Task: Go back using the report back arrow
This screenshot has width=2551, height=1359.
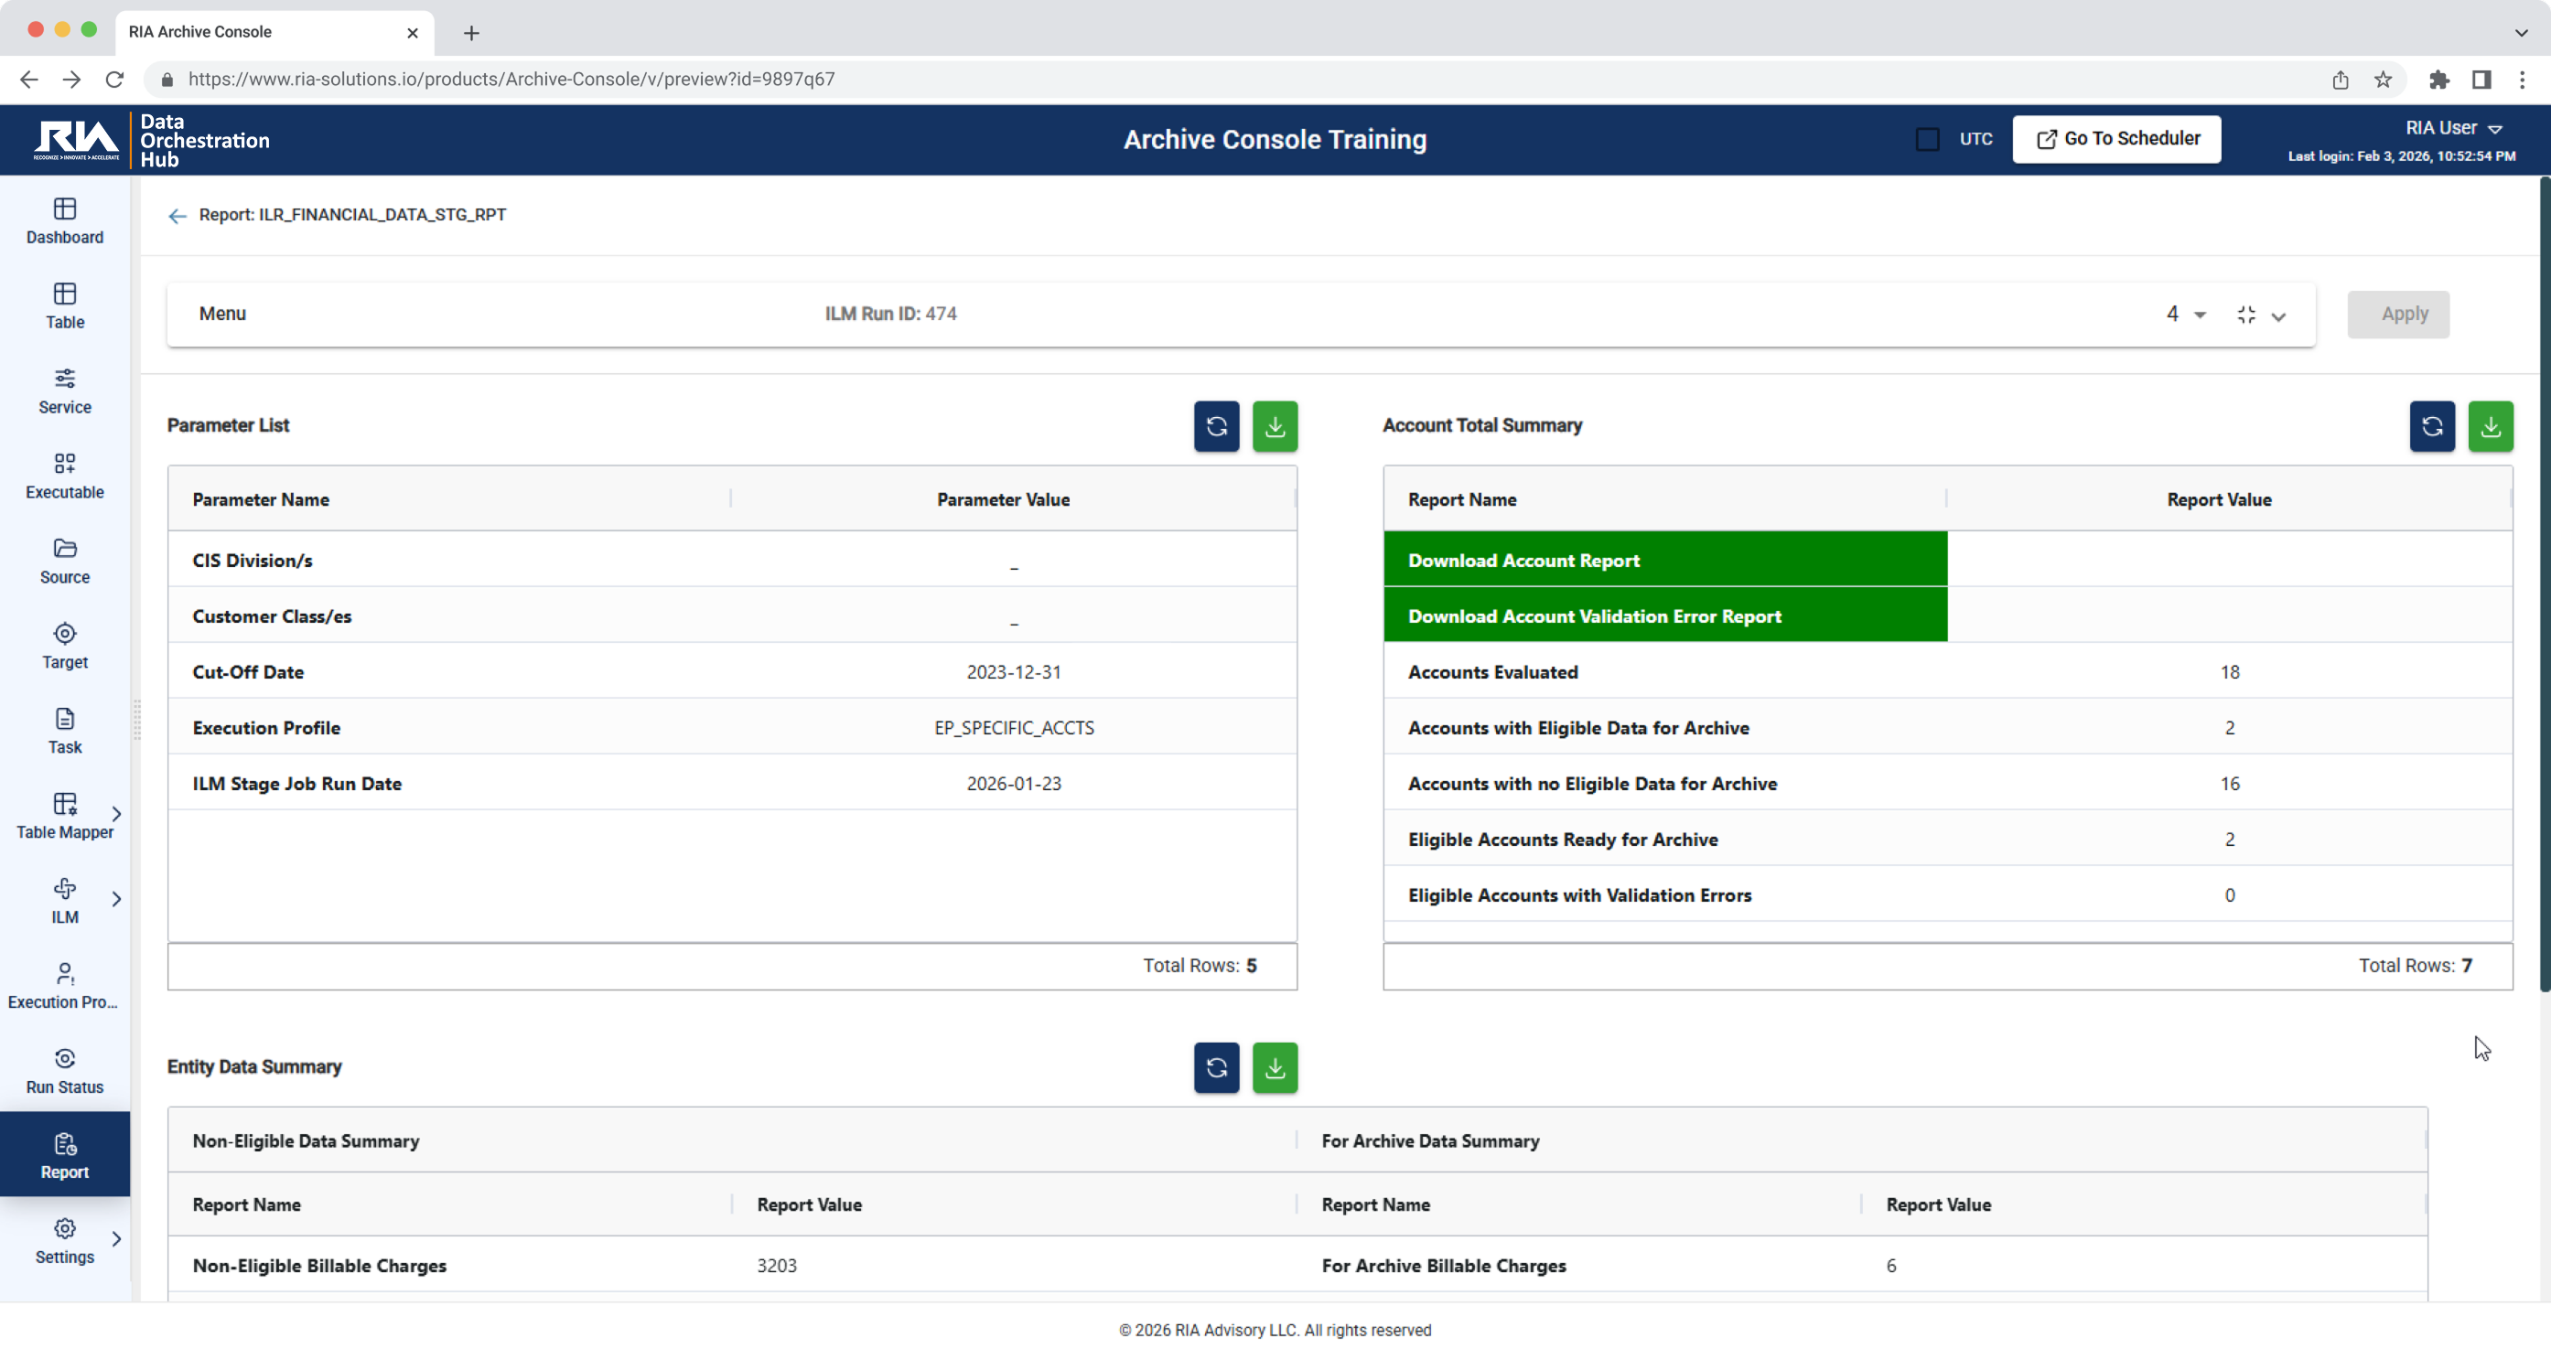Action: click(178, 216)
